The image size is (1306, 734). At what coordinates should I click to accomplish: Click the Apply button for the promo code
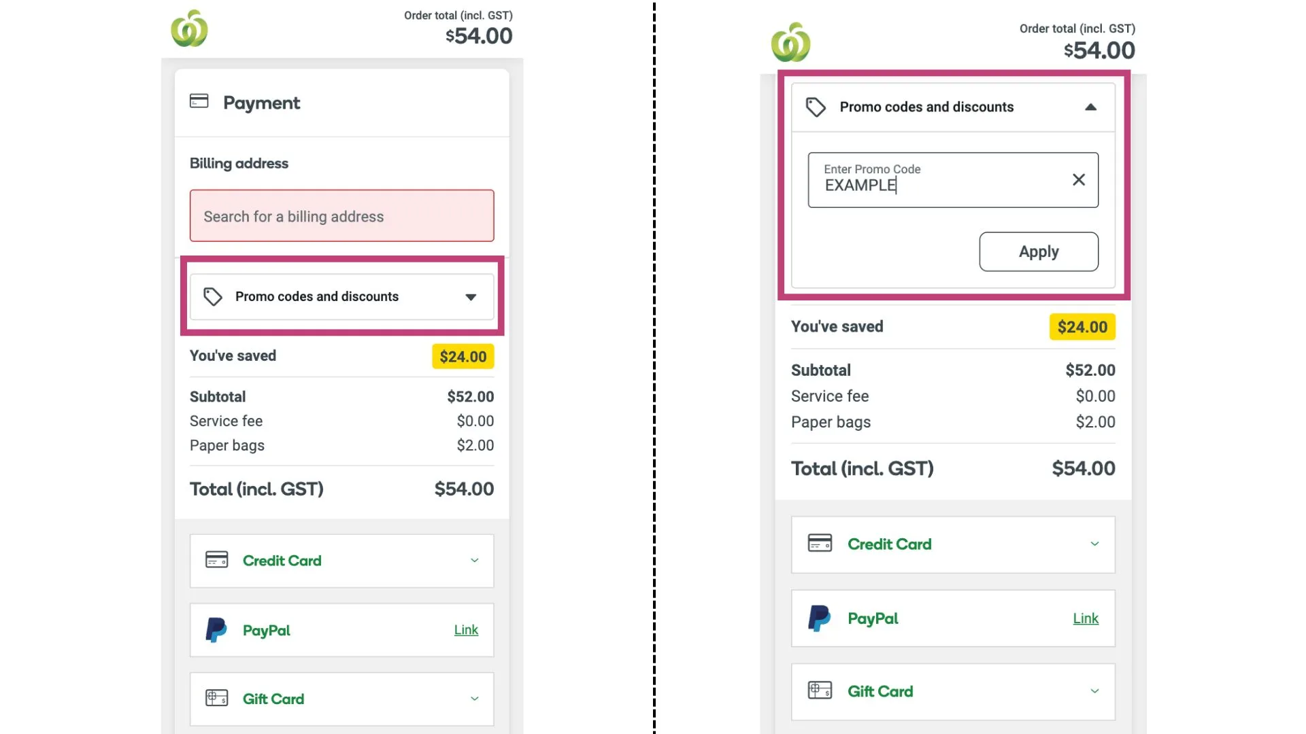click(1038, 251)
